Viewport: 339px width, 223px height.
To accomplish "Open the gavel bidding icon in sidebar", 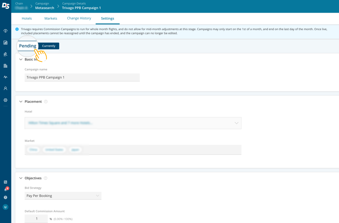I will point(5,54).
